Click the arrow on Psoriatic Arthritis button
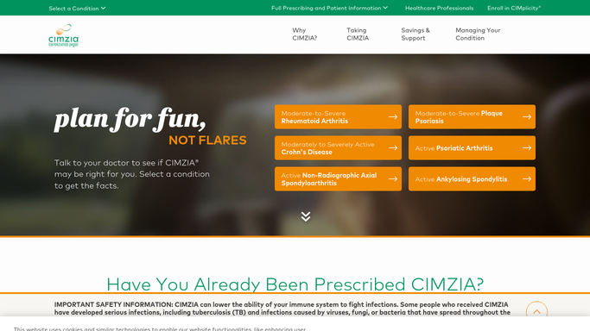Viewport: 590px width, 331px height. pos(527,148)
